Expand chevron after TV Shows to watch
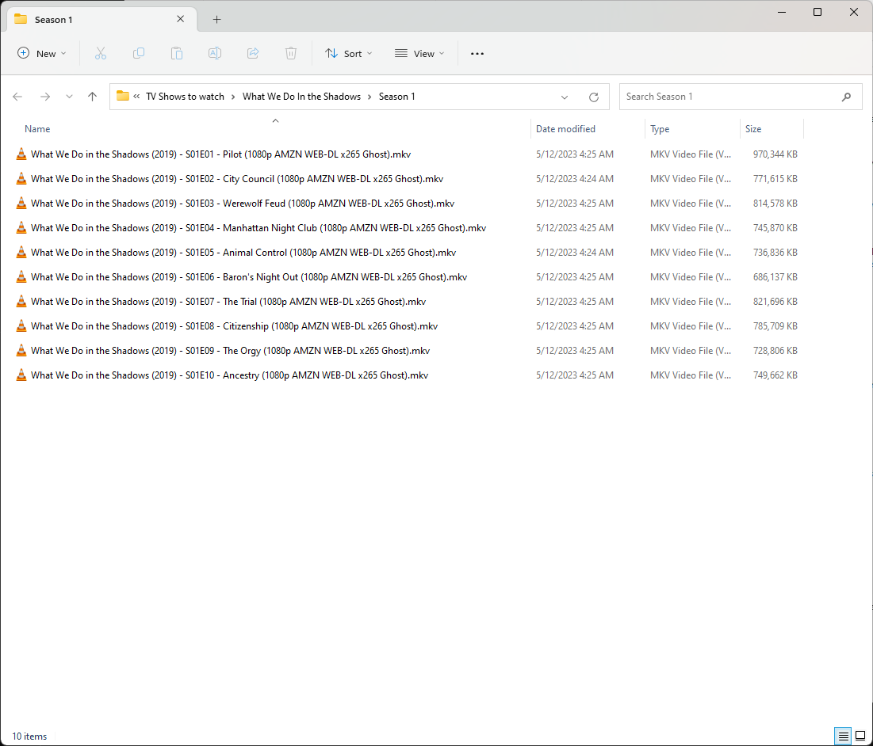Viewport: 873px width, 746px height. tap(233, 97)
